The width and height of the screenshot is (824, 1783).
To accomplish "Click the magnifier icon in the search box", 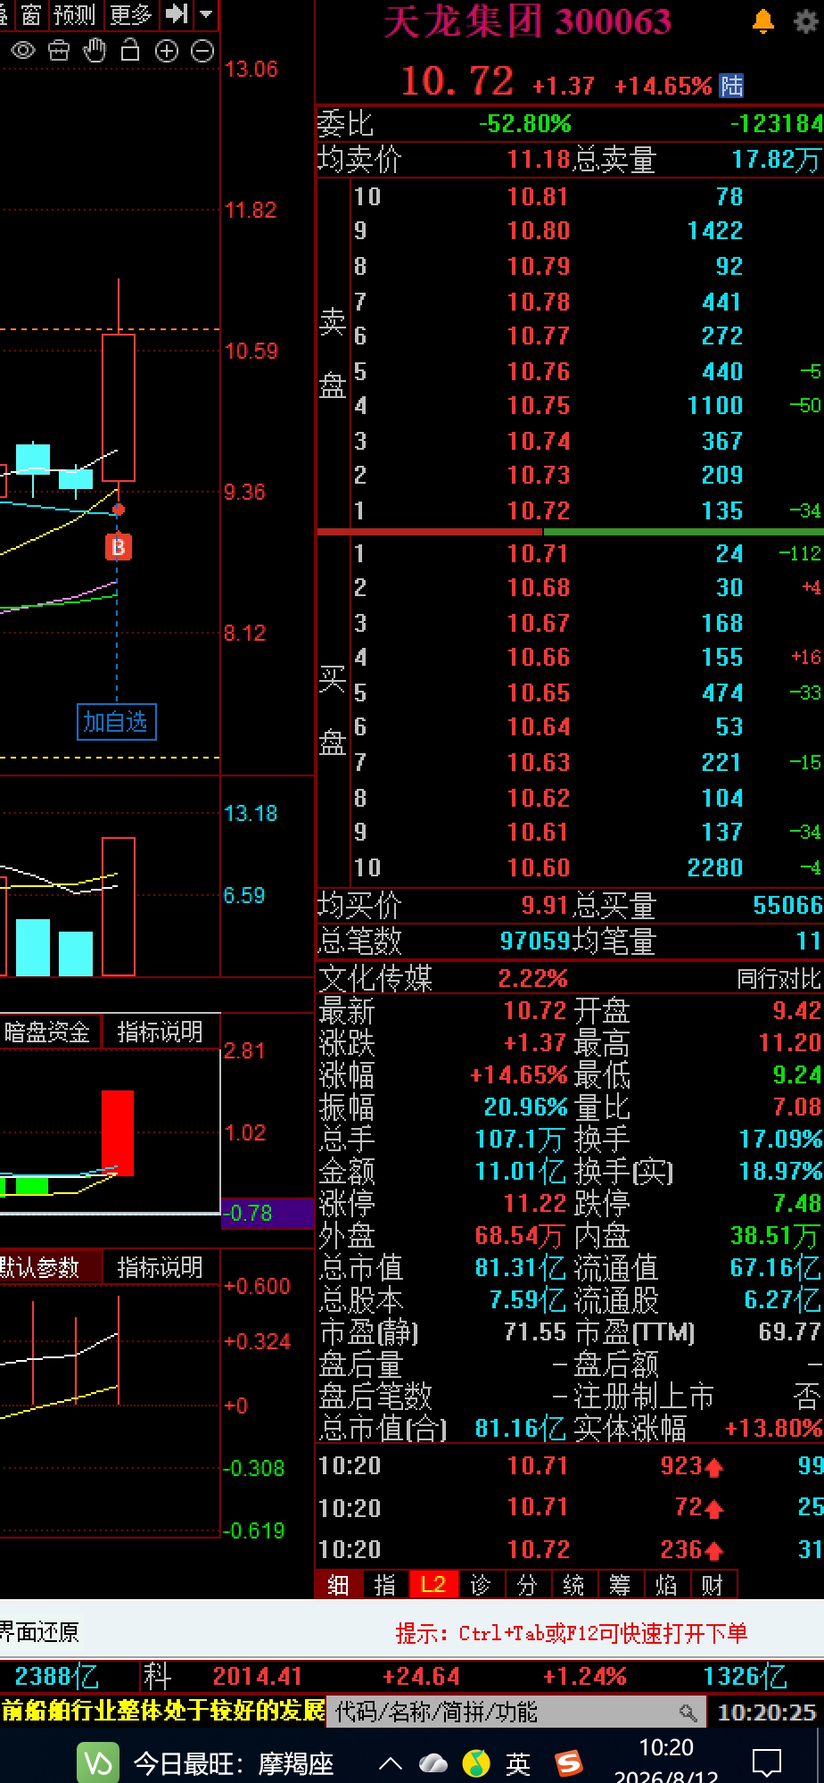I will [x=688, y=1712].
